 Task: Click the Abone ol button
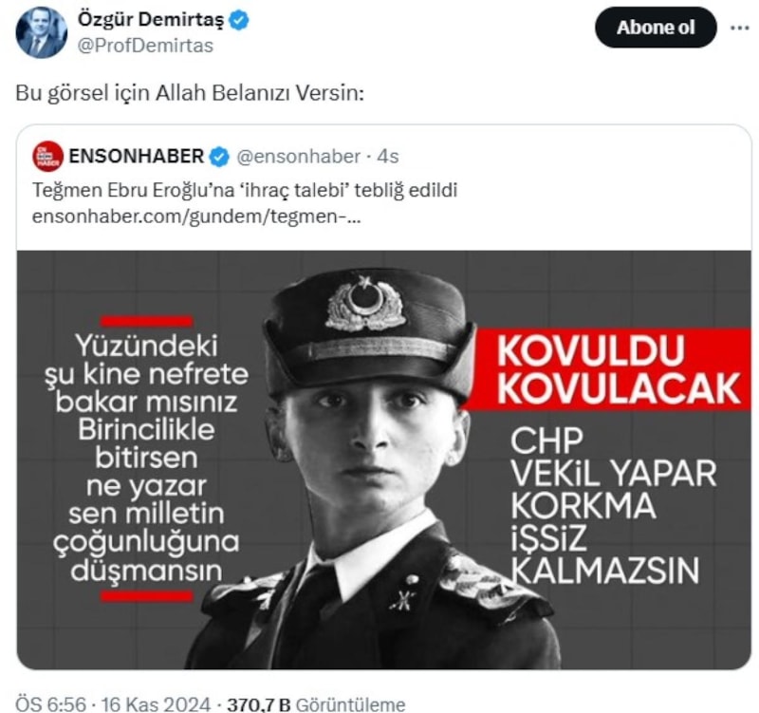click(656, 28)
